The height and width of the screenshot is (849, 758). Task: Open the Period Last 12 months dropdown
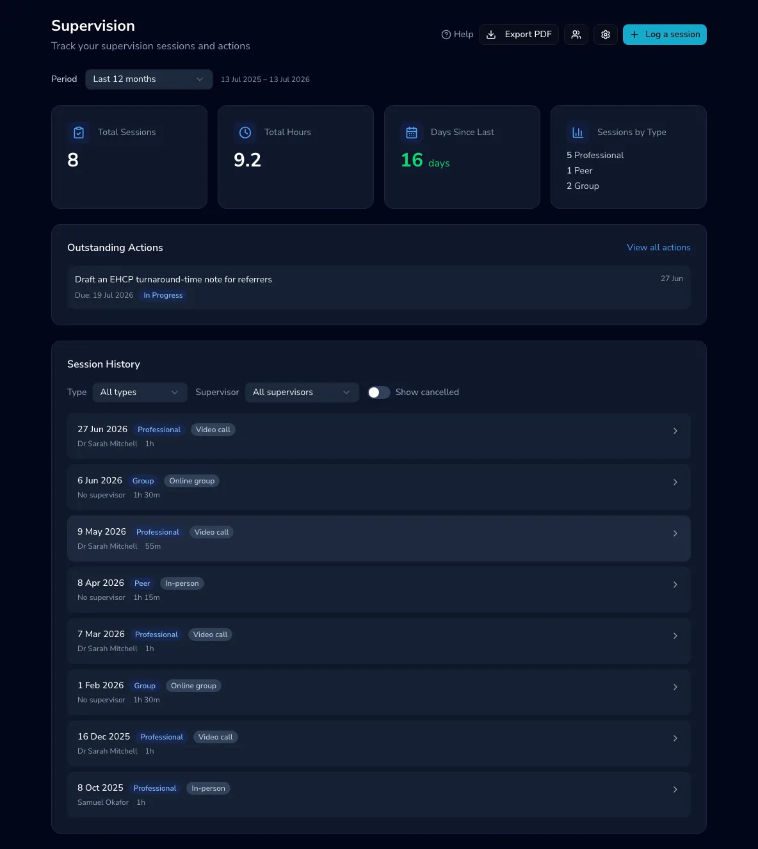coord(149,79)
